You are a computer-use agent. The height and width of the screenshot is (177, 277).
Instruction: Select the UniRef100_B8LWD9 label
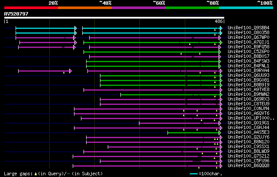pos(248,152)
